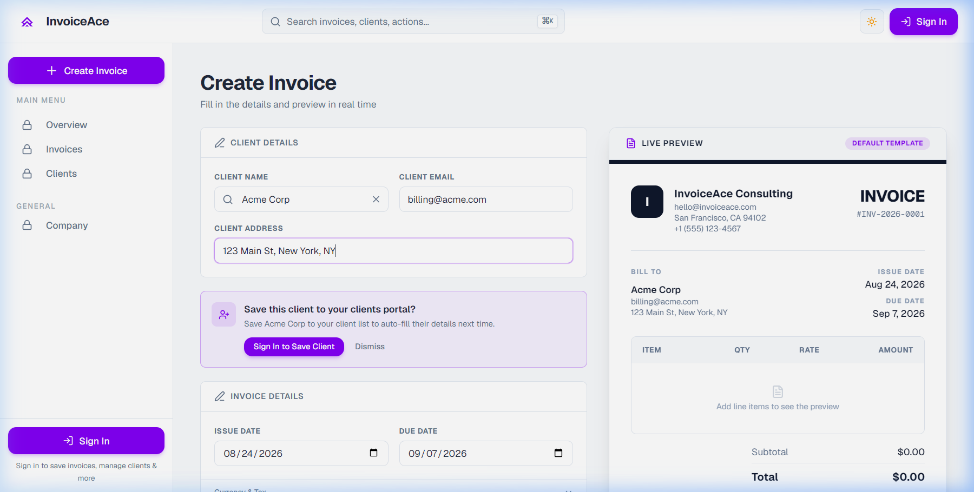Image resolution: width=974 pixels, height=492 pixels.
Task: Click the Aug 24, 2026 issue date text
Action: pyautogui.click(x=894, y=284)
